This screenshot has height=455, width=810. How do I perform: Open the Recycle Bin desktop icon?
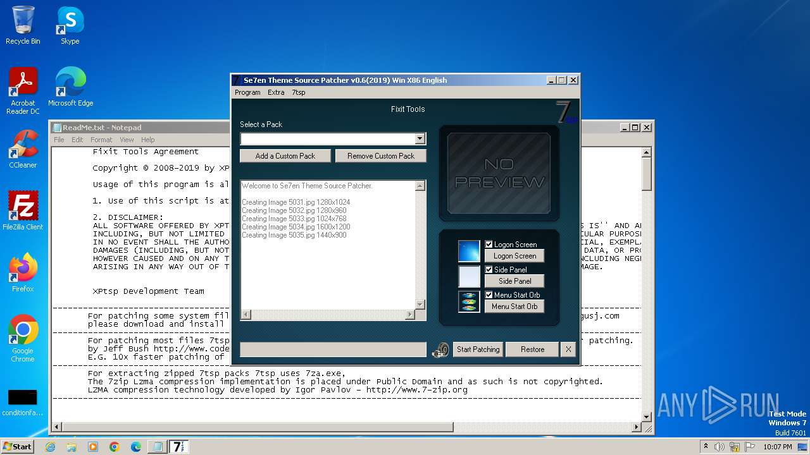(23, 25)
